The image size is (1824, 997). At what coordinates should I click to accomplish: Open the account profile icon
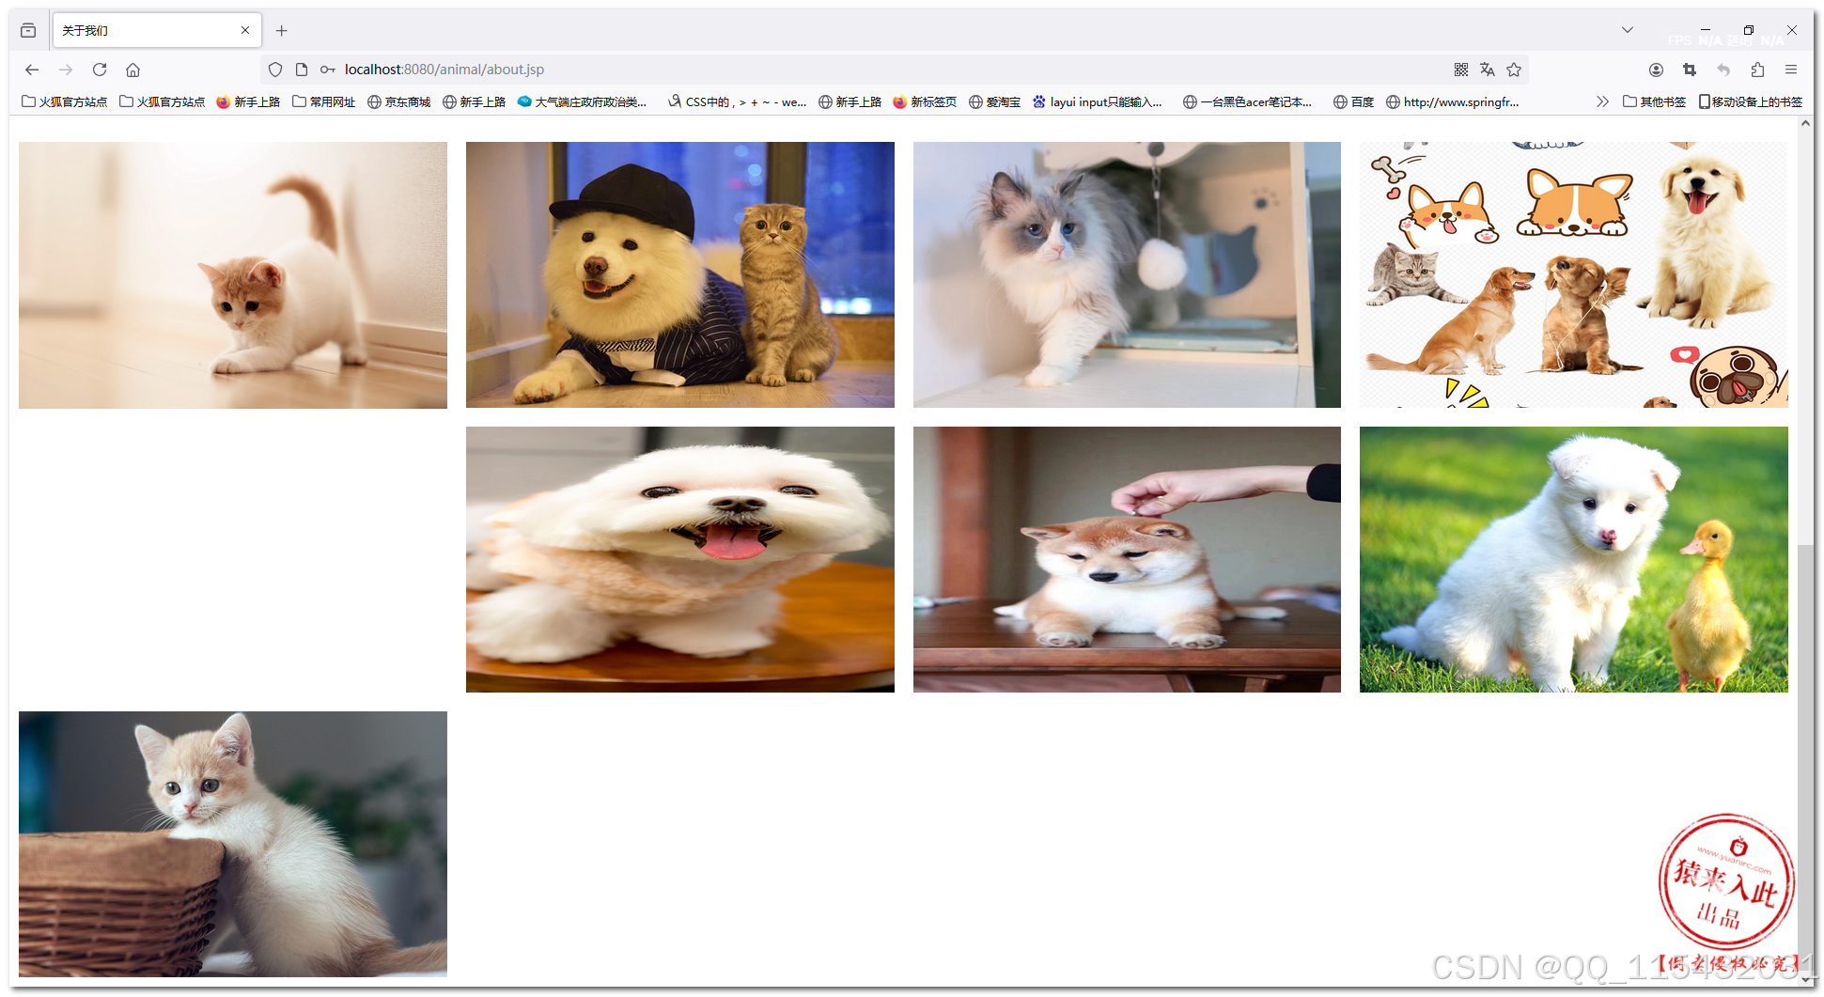[1656, 70]
